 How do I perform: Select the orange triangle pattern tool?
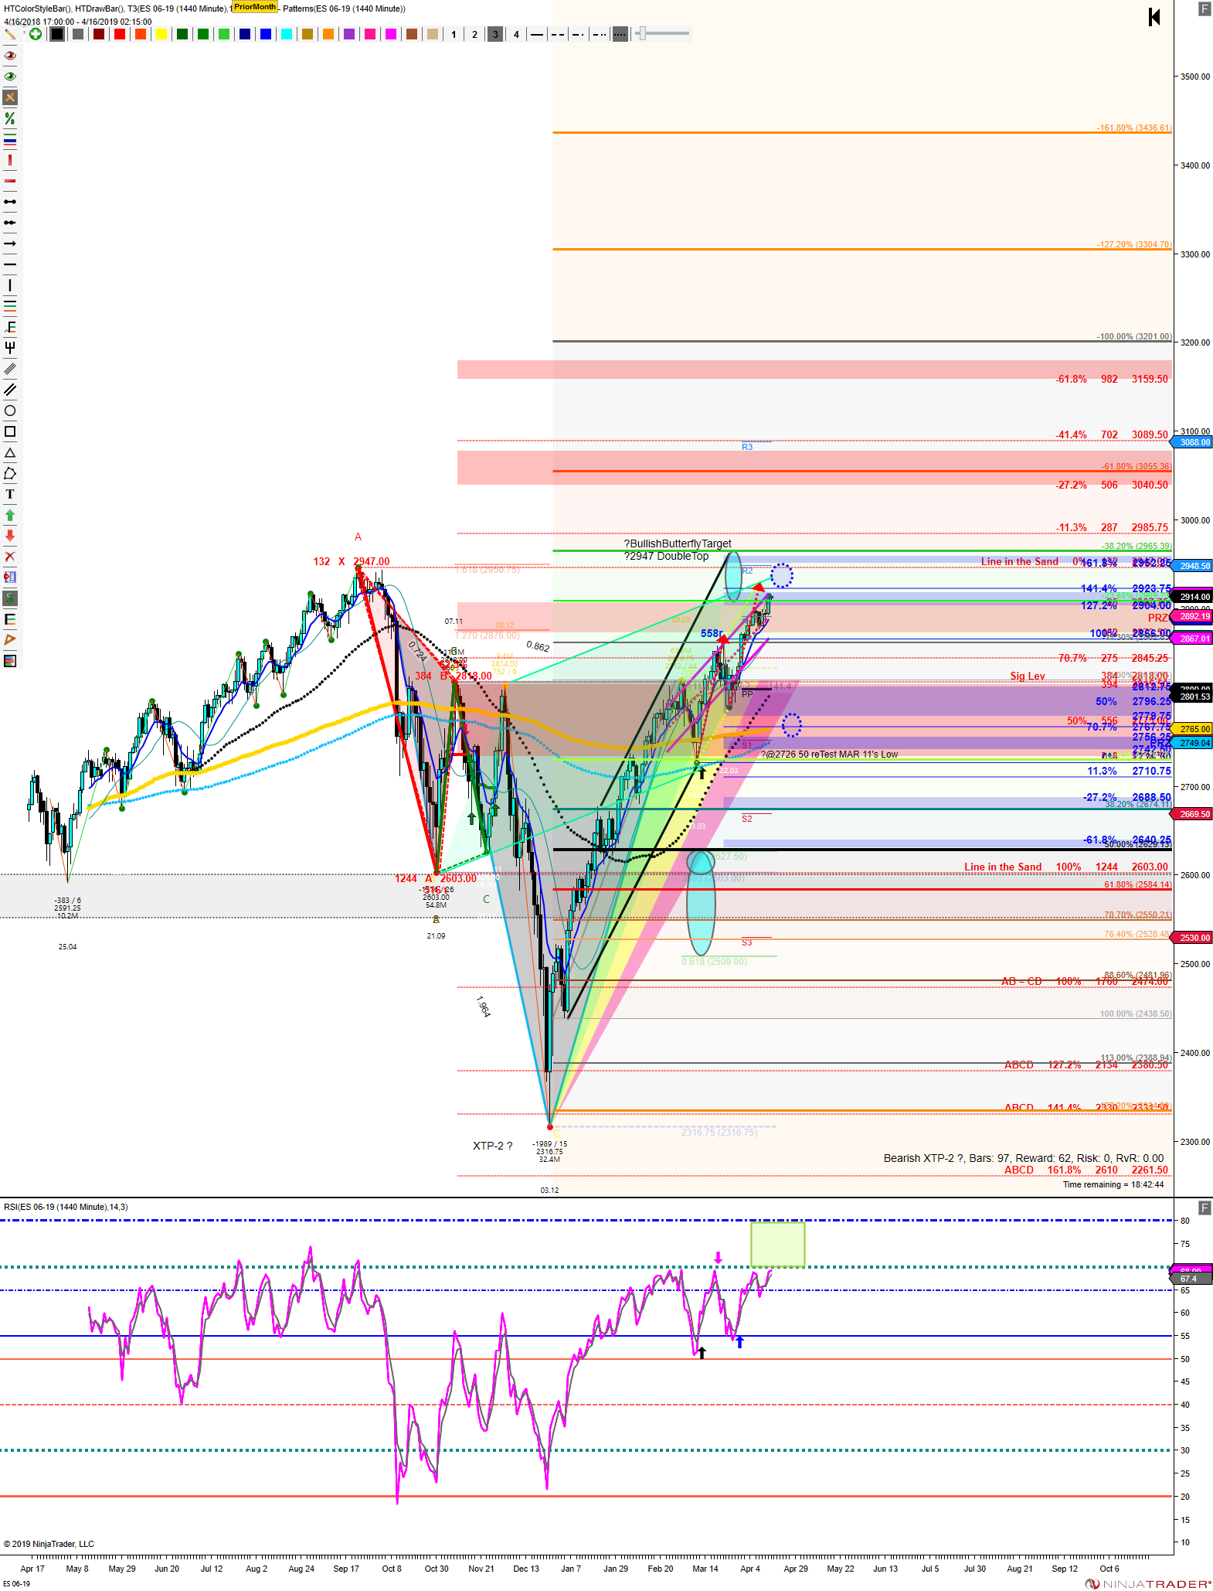tap(10, 640)
